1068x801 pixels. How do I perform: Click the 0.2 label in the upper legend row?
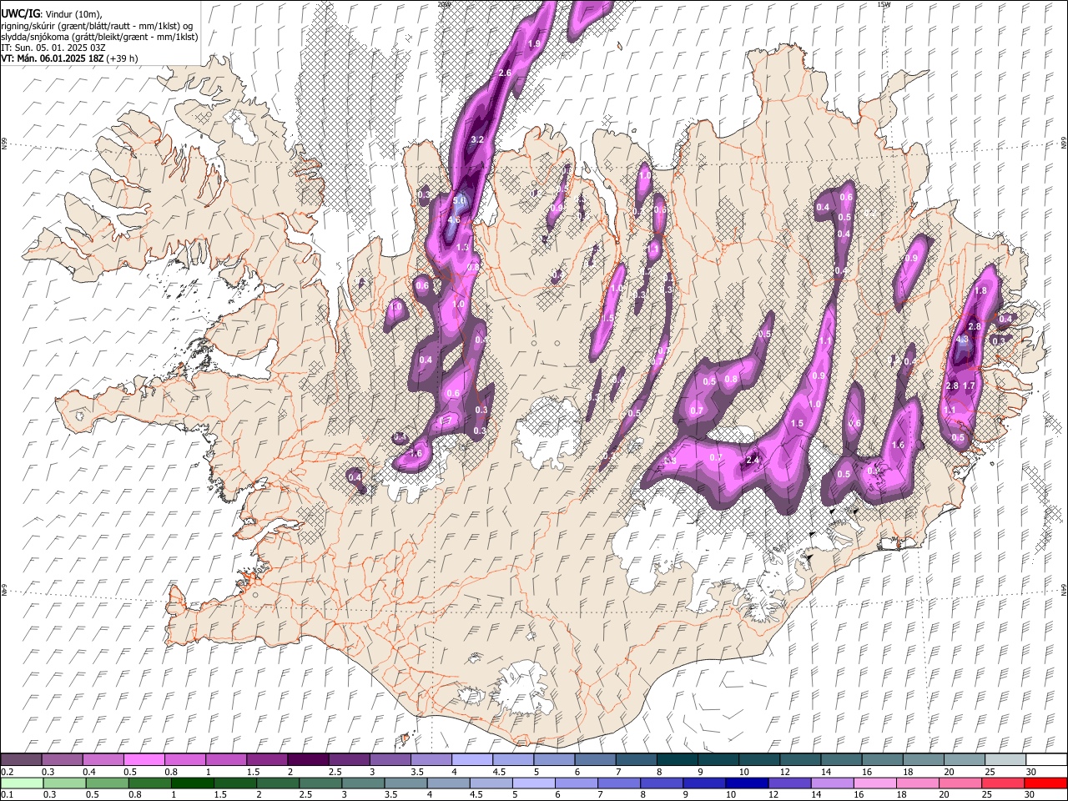[7, 772]
